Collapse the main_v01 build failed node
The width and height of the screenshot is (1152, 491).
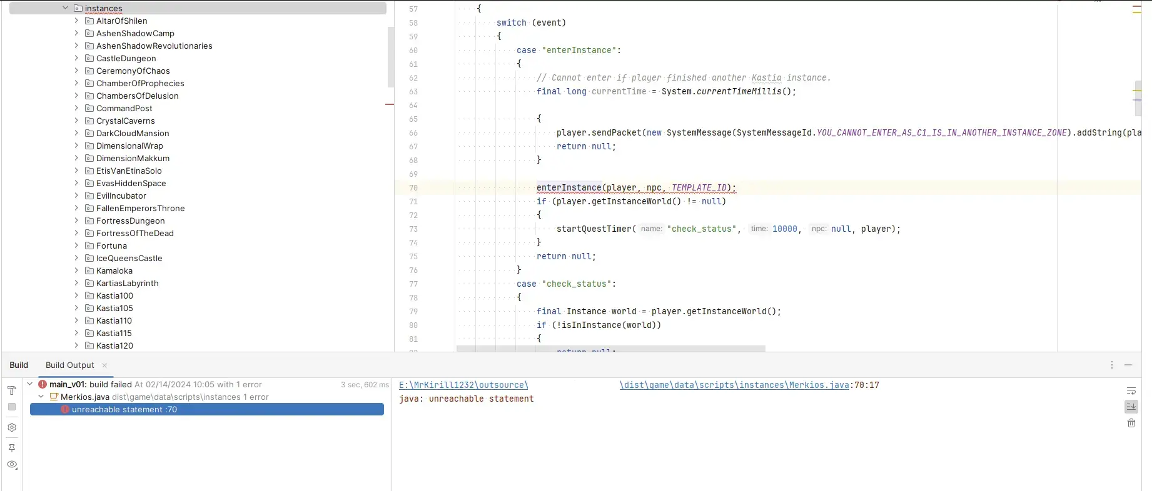30,384
